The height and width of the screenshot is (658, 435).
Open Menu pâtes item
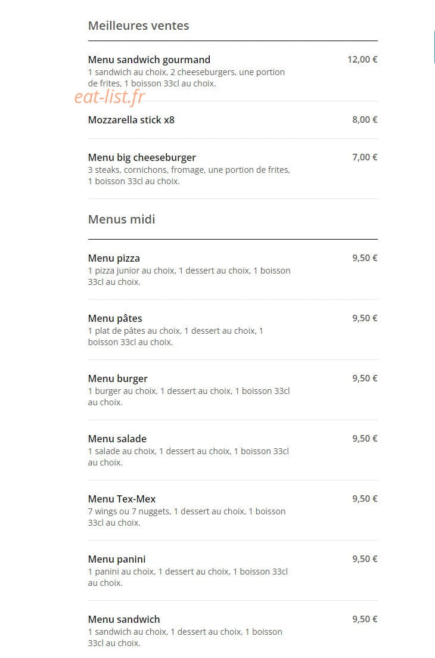coord(233,330)
